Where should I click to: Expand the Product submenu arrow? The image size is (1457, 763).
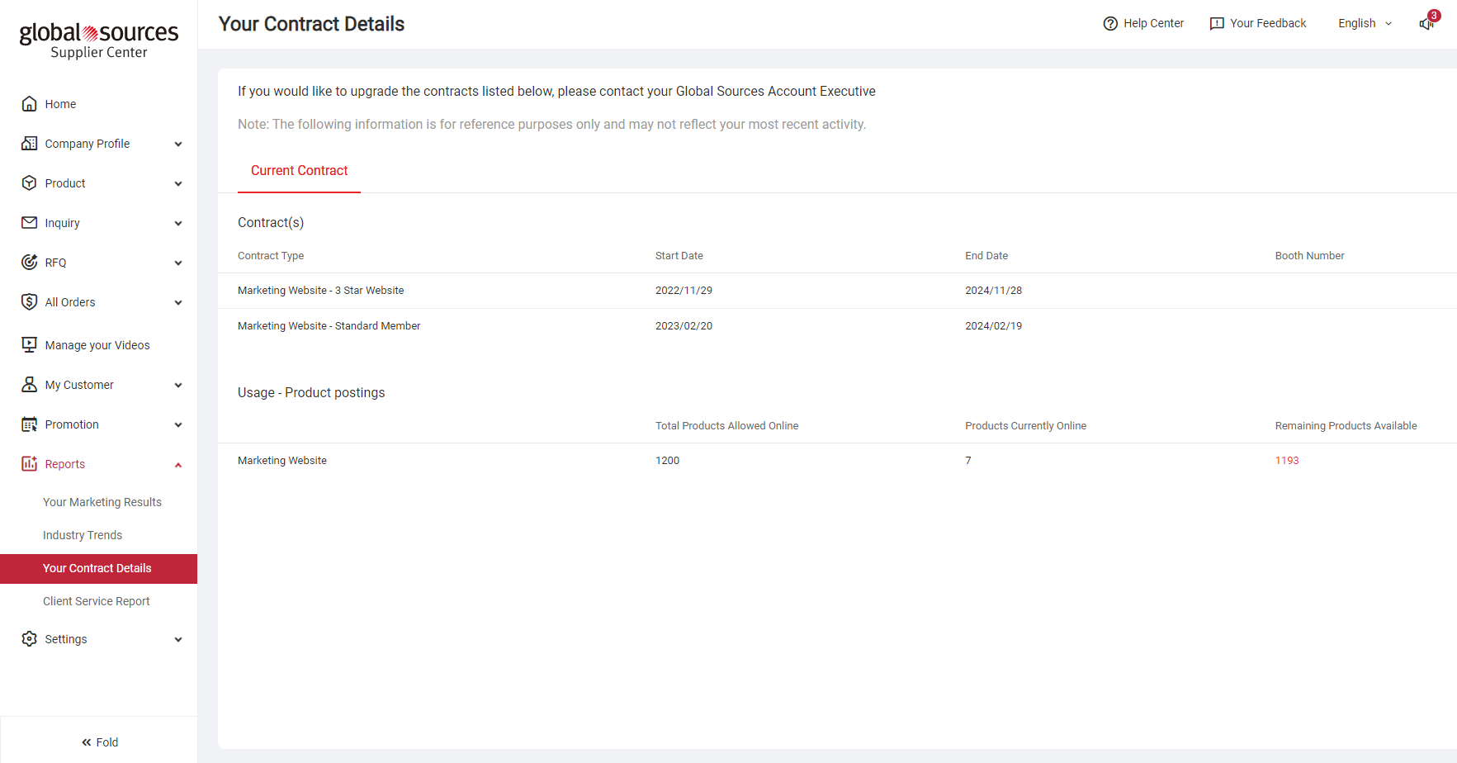(x=178, y=184)
